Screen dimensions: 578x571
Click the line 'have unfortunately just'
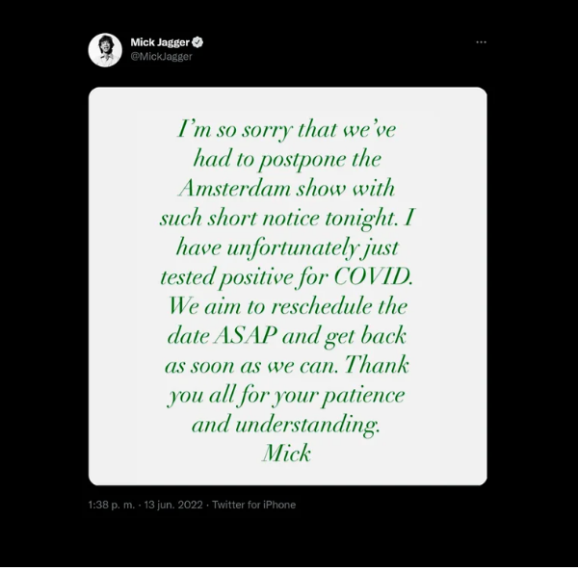287,247
